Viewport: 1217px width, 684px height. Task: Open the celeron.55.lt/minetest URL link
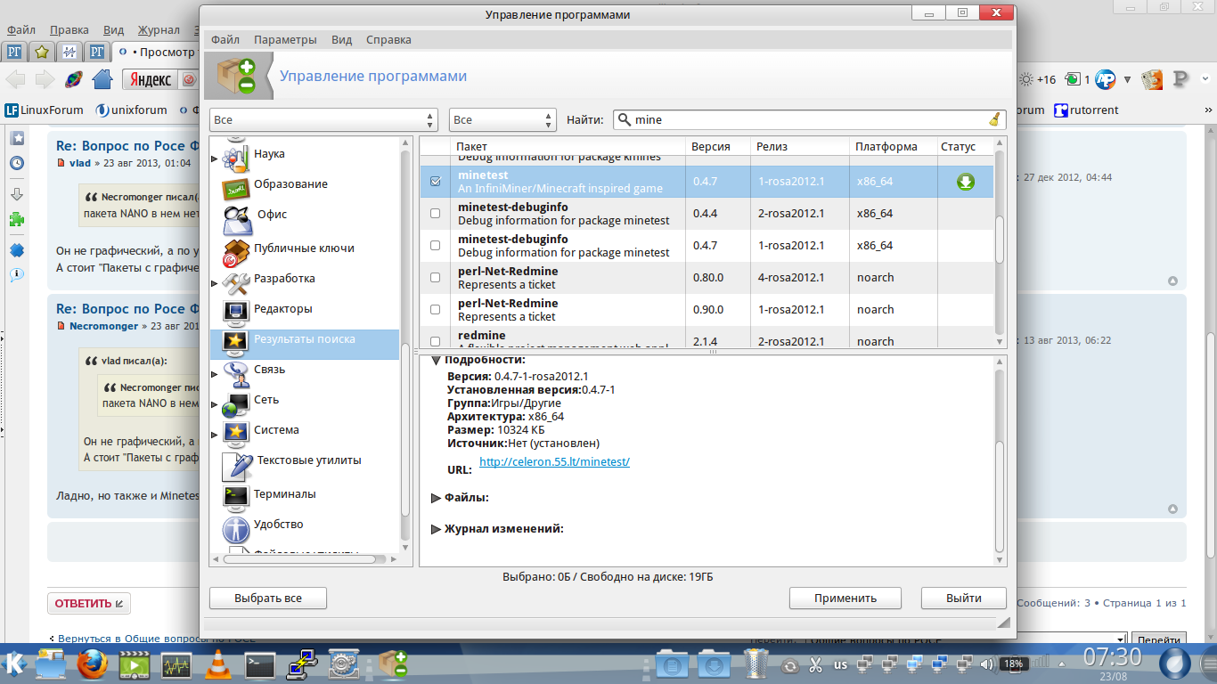[554, 462]
